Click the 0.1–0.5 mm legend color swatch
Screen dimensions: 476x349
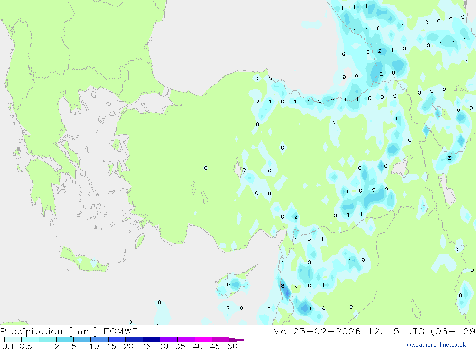[13, 339]
